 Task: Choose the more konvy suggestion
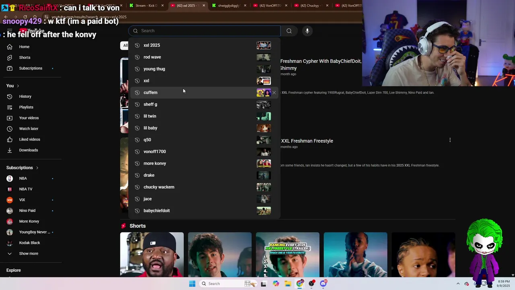[204, 164]
